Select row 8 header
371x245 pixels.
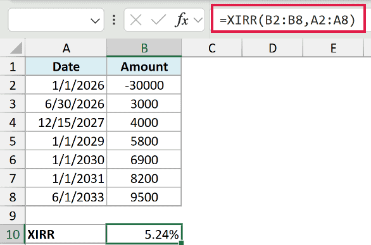click(x=12, y=197)
